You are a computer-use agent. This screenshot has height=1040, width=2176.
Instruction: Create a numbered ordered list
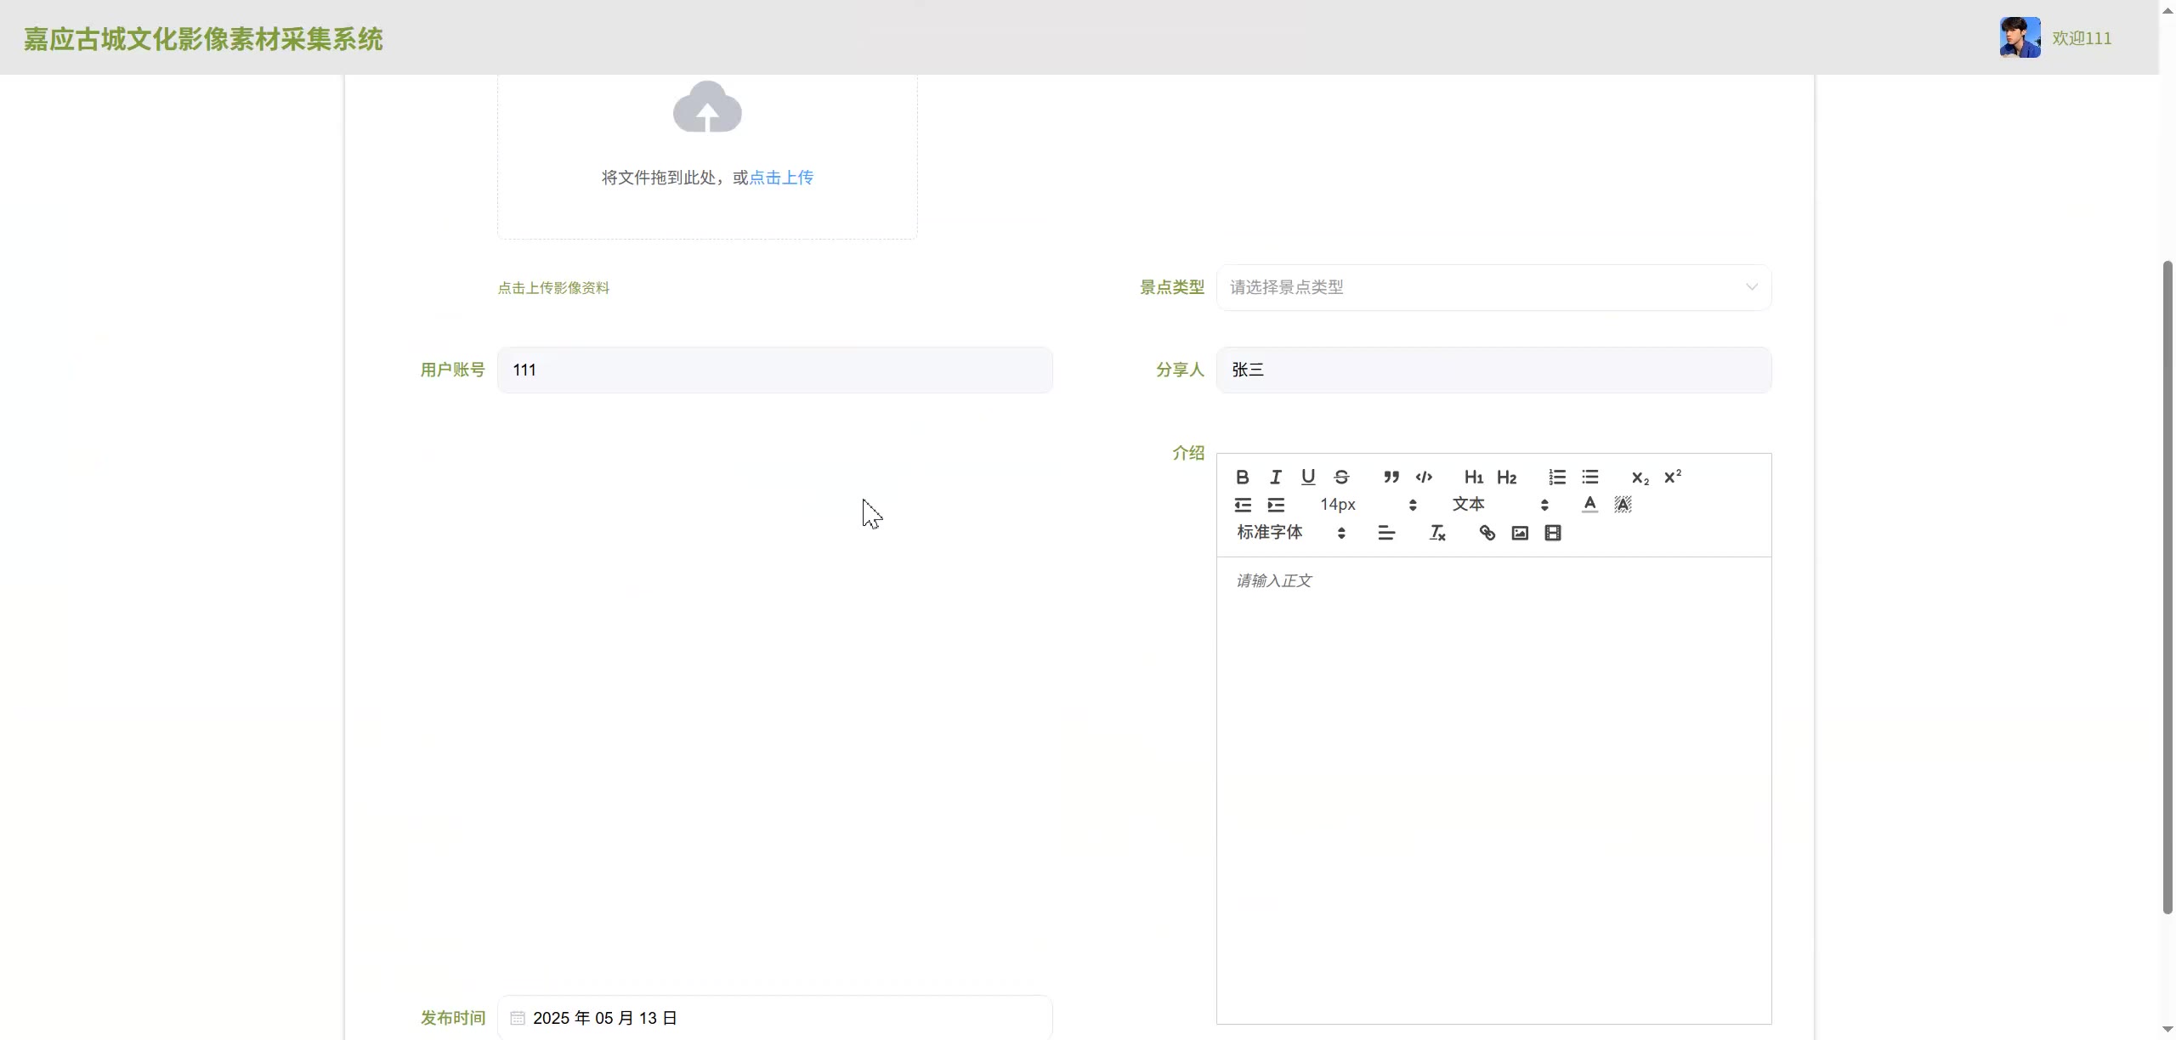[1556, 477]
